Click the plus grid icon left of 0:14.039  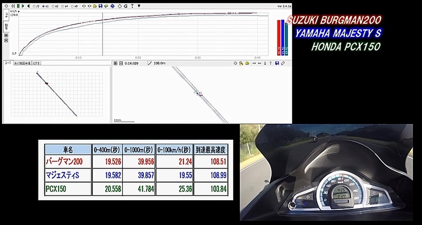[x=115, y=63]
